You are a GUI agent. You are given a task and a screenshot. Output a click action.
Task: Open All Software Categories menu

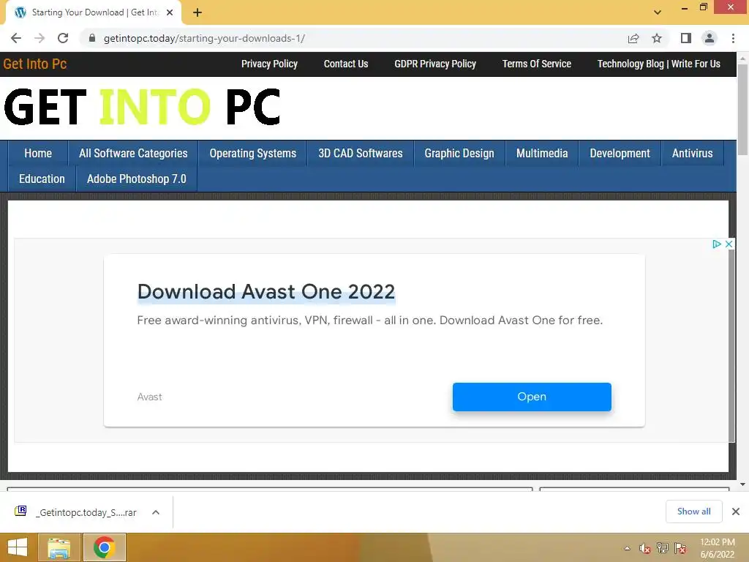click(133, 154)
